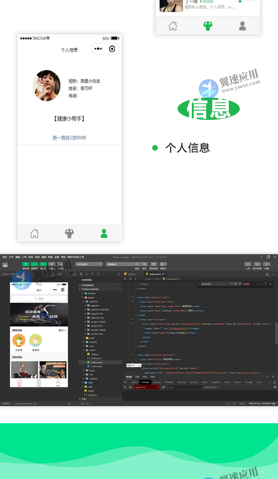
Task: Click the source control icon in sidebar
Action: click(x=92, y=274)
